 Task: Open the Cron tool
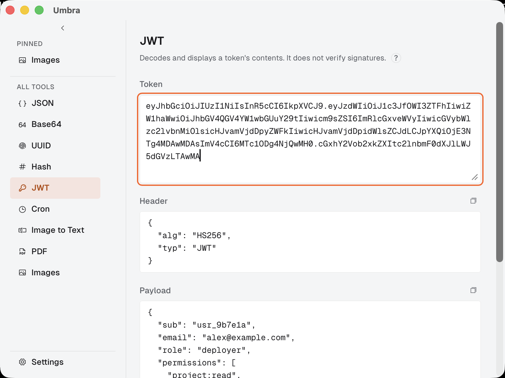(x=55, y=209)
